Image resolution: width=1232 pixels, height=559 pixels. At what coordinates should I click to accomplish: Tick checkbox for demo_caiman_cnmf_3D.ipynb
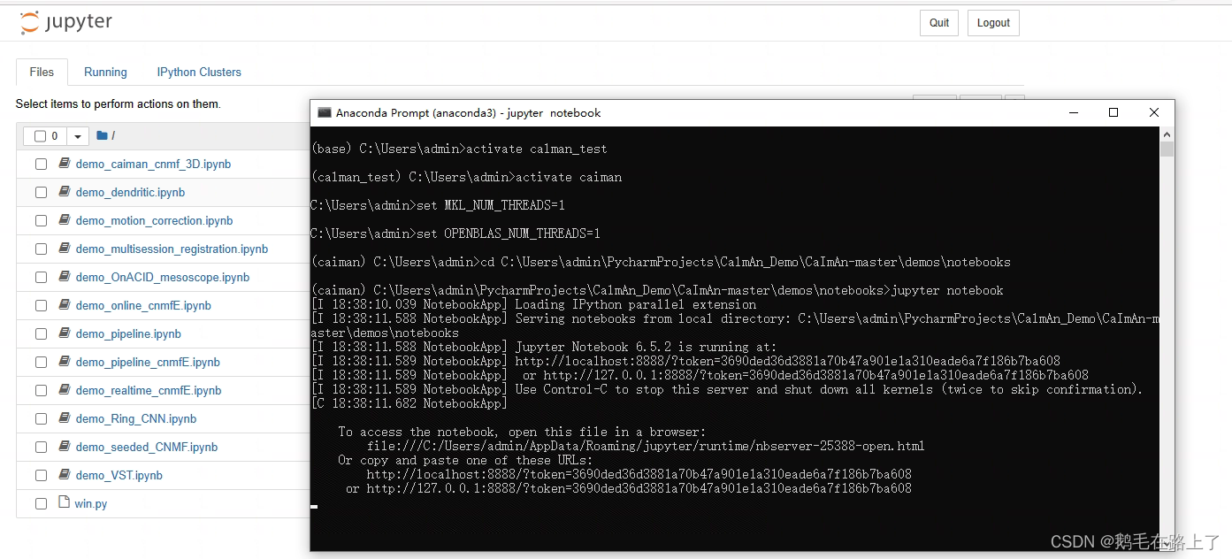pyautogui.click(x=41, y=165)
